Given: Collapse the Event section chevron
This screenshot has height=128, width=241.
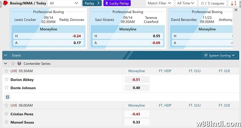Looking at the screenshot, I should pyautogui.click(x=6, y=55).
